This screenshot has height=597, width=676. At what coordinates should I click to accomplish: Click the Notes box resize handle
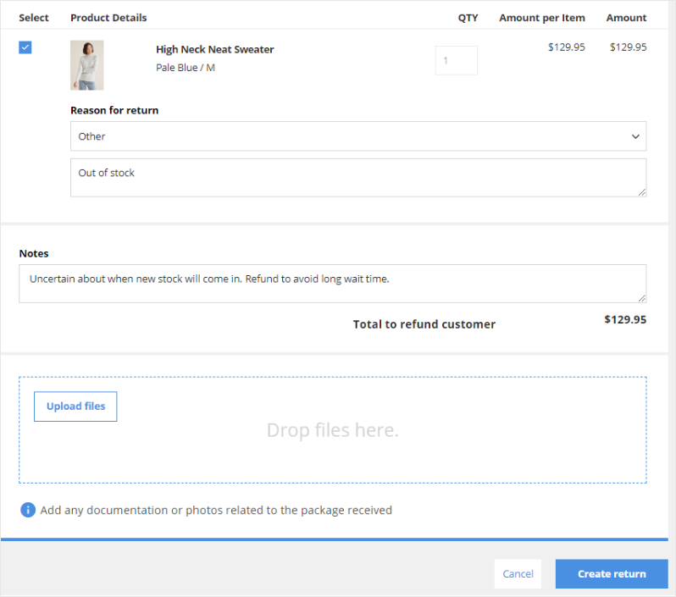642,298
